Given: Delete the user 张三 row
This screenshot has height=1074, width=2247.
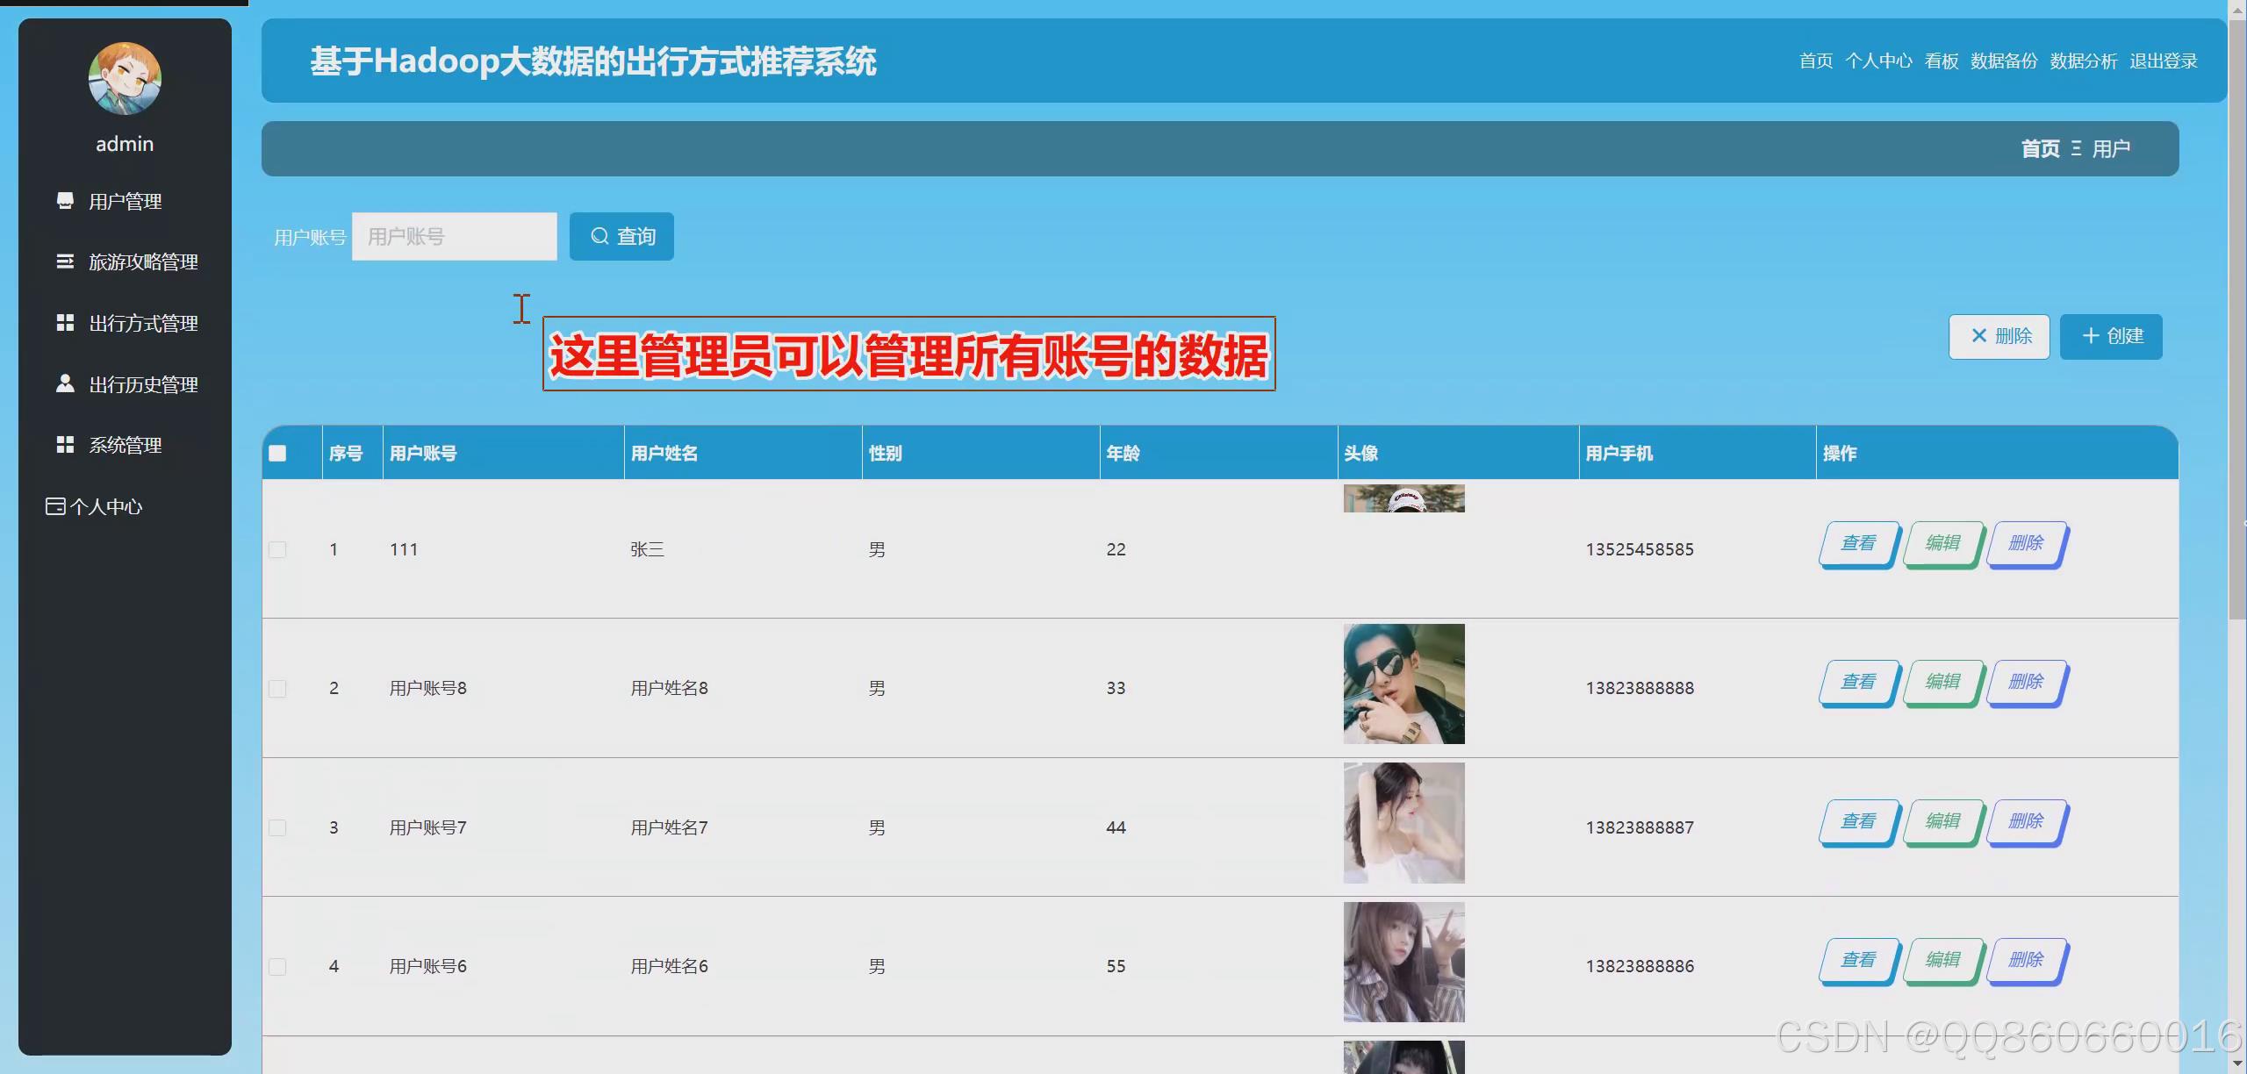Looking at the screenshot, I should point(2027,544).
